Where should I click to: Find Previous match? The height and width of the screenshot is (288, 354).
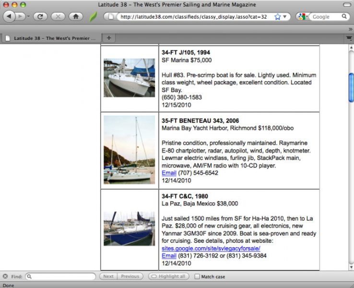(130, 276)
